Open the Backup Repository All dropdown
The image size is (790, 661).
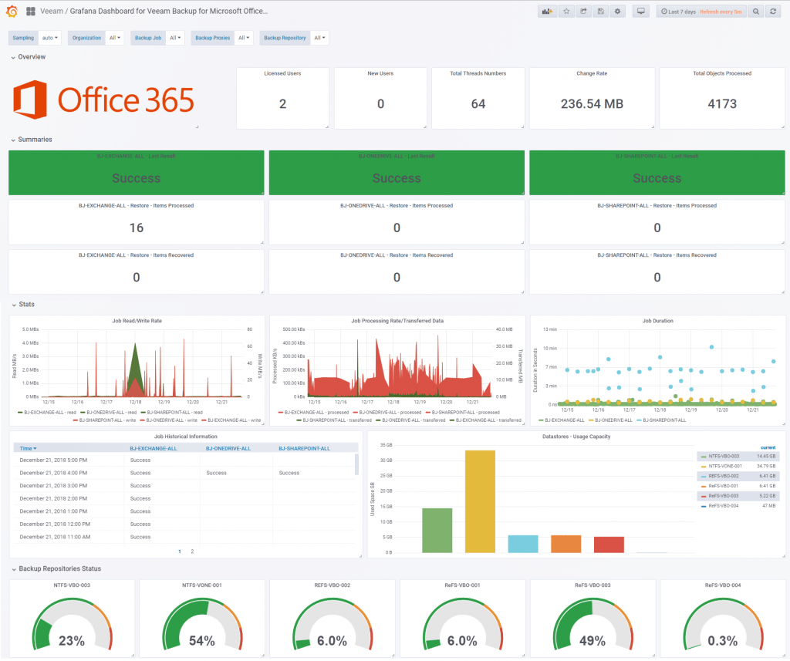point(319,38)
